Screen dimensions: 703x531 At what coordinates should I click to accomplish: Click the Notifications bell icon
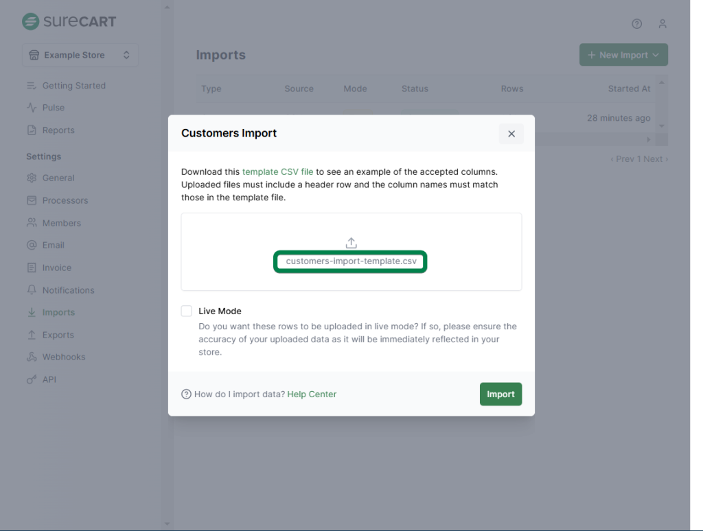(x=32, y=290)
